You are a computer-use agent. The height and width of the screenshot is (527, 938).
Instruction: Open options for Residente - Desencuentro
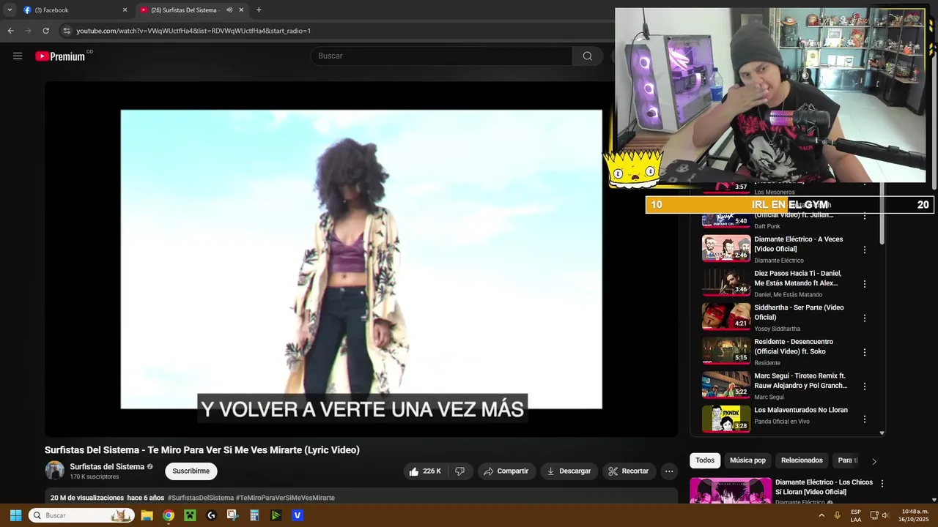pyautogui.click(x=865, y=352)
